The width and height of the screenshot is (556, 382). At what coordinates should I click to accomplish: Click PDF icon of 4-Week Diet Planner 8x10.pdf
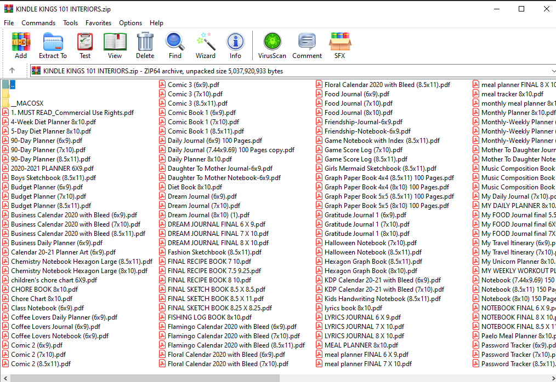[5, 122]
